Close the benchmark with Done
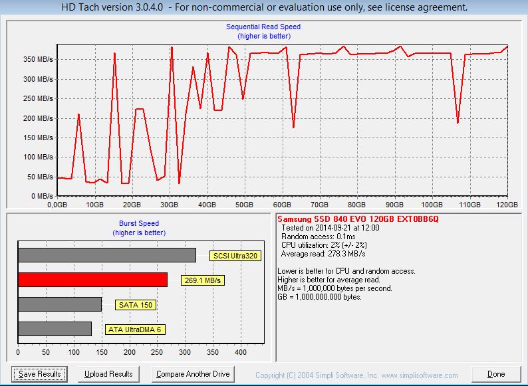This screenshot has height=386, width=528. 495,374
